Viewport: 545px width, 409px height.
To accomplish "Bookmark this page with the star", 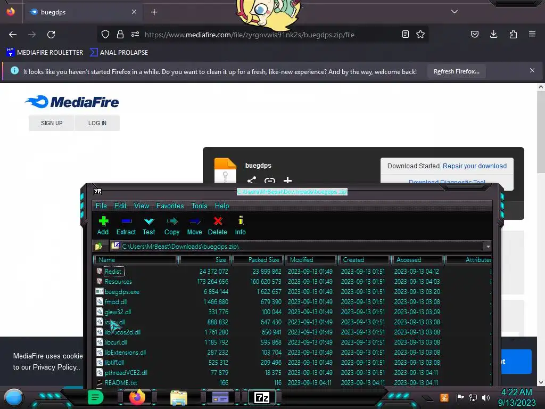I will (x=420, y=34).
